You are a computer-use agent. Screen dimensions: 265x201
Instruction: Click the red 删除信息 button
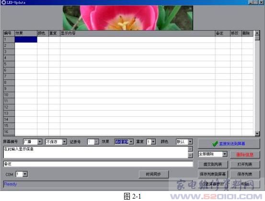(x=245, y=155)
